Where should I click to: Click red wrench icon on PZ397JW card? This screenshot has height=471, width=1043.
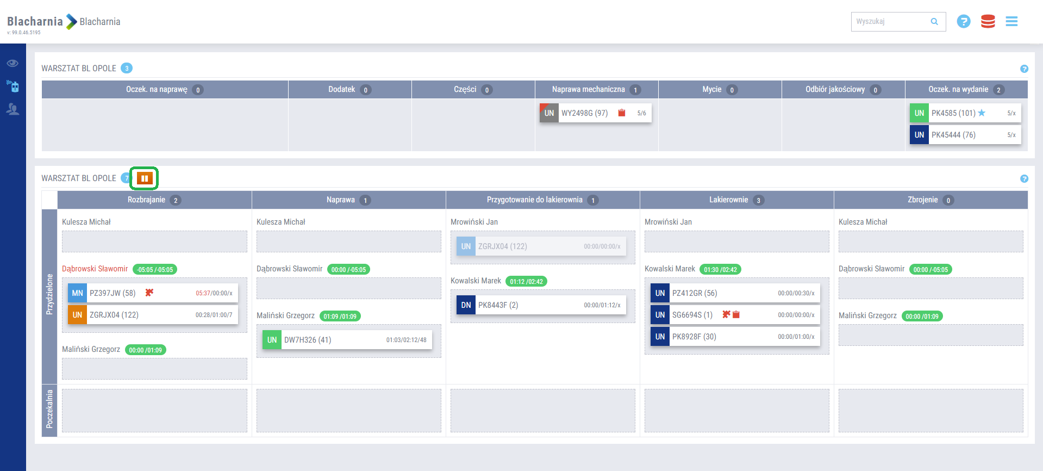point(149,293)
